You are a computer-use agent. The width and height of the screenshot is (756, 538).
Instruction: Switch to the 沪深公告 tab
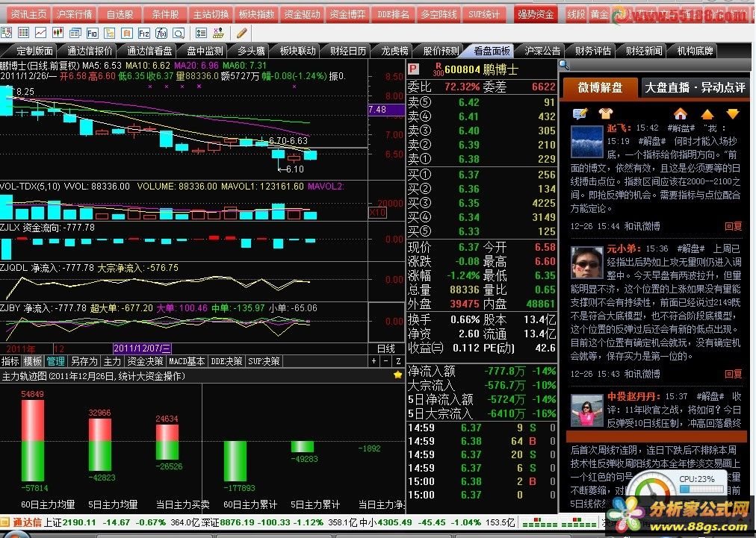(542, 51)
